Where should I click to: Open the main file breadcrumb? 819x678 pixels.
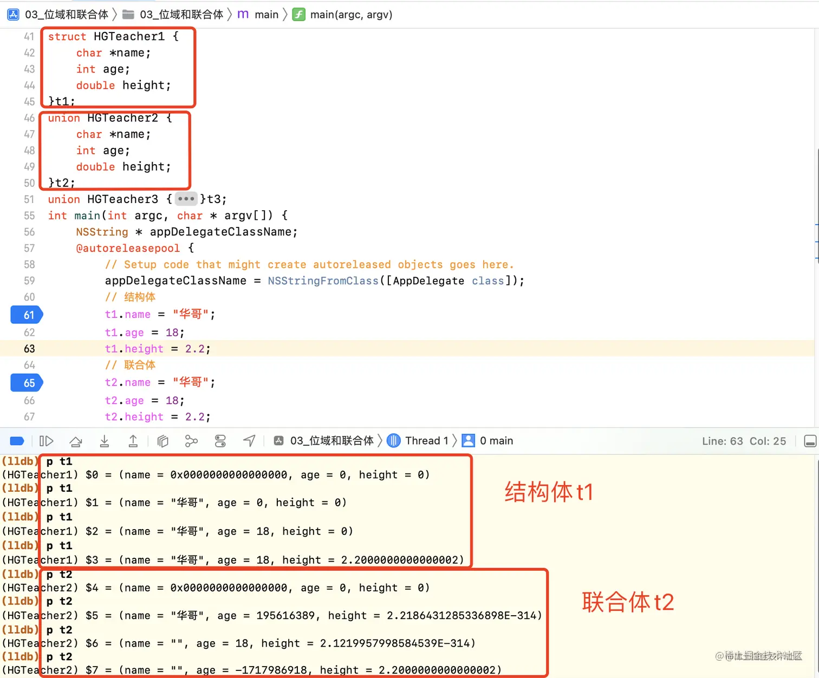click(266, 15)
